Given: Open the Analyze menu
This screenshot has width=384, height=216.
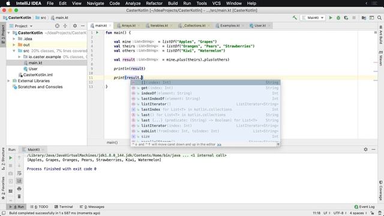Looking at the screenshot, I should (133, 4).
